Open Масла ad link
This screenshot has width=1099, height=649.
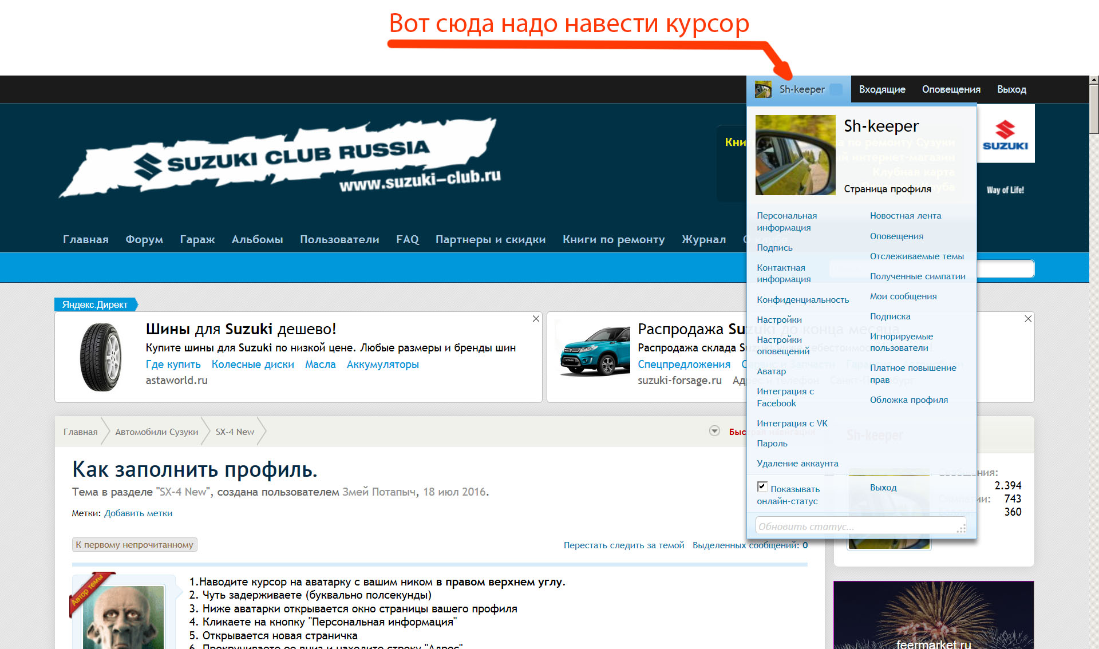[x=320, y=364]
